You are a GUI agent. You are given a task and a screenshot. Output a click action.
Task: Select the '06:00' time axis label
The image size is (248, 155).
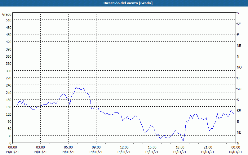click(x=68, y=148)
